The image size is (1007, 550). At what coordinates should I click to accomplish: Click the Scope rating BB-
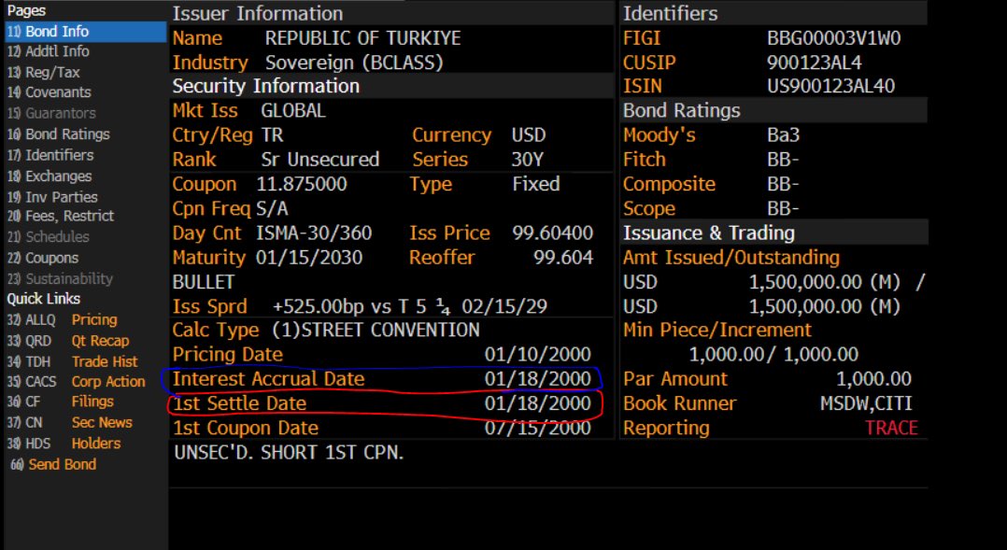coord(783,208)
